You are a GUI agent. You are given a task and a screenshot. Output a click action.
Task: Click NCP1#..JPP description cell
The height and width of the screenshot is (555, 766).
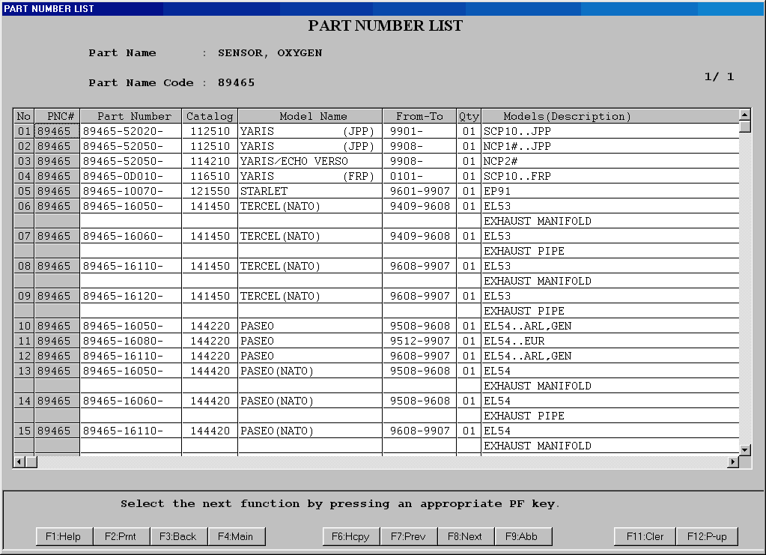pos(610,146)
